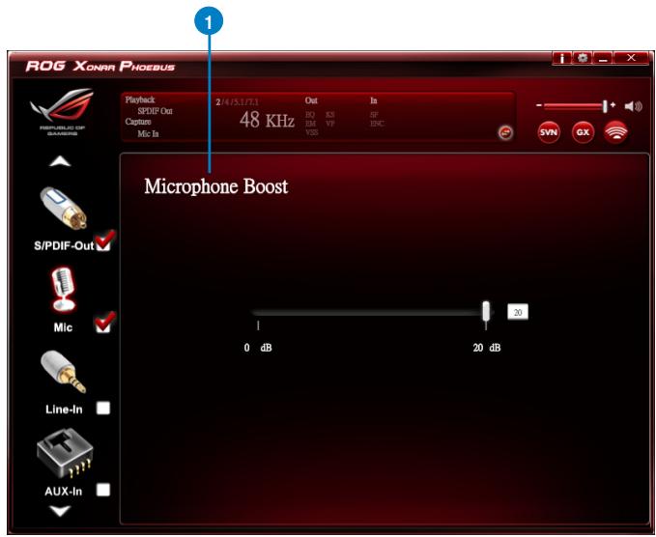This screenshot has height=537, width=656.
Task: Click the Microphone Boost heading
Action: tap(215, 186)
